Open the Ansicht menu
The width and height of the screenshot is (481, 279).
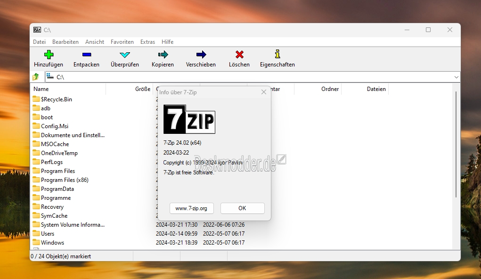coord(95,42)
